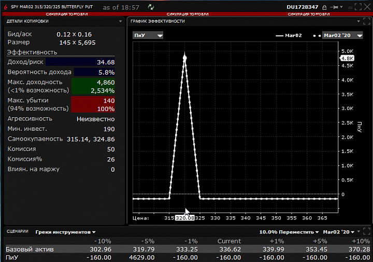Viewport: 373px width, 262px height.
Task: Click the +10% scenario column header
Action: [x=361, y=241]
